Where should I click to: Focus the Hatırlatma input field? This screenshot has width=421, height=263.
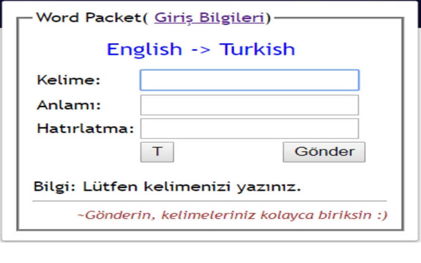coord(249,128)
